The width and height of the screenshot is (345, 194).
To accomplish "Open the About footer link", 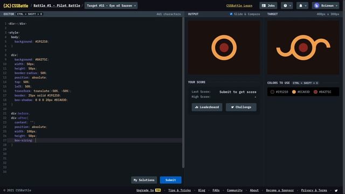I will coord(254,190).
